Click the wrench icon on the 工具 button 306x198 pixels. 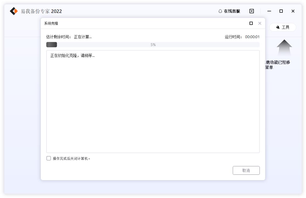(x=278, y=27)
